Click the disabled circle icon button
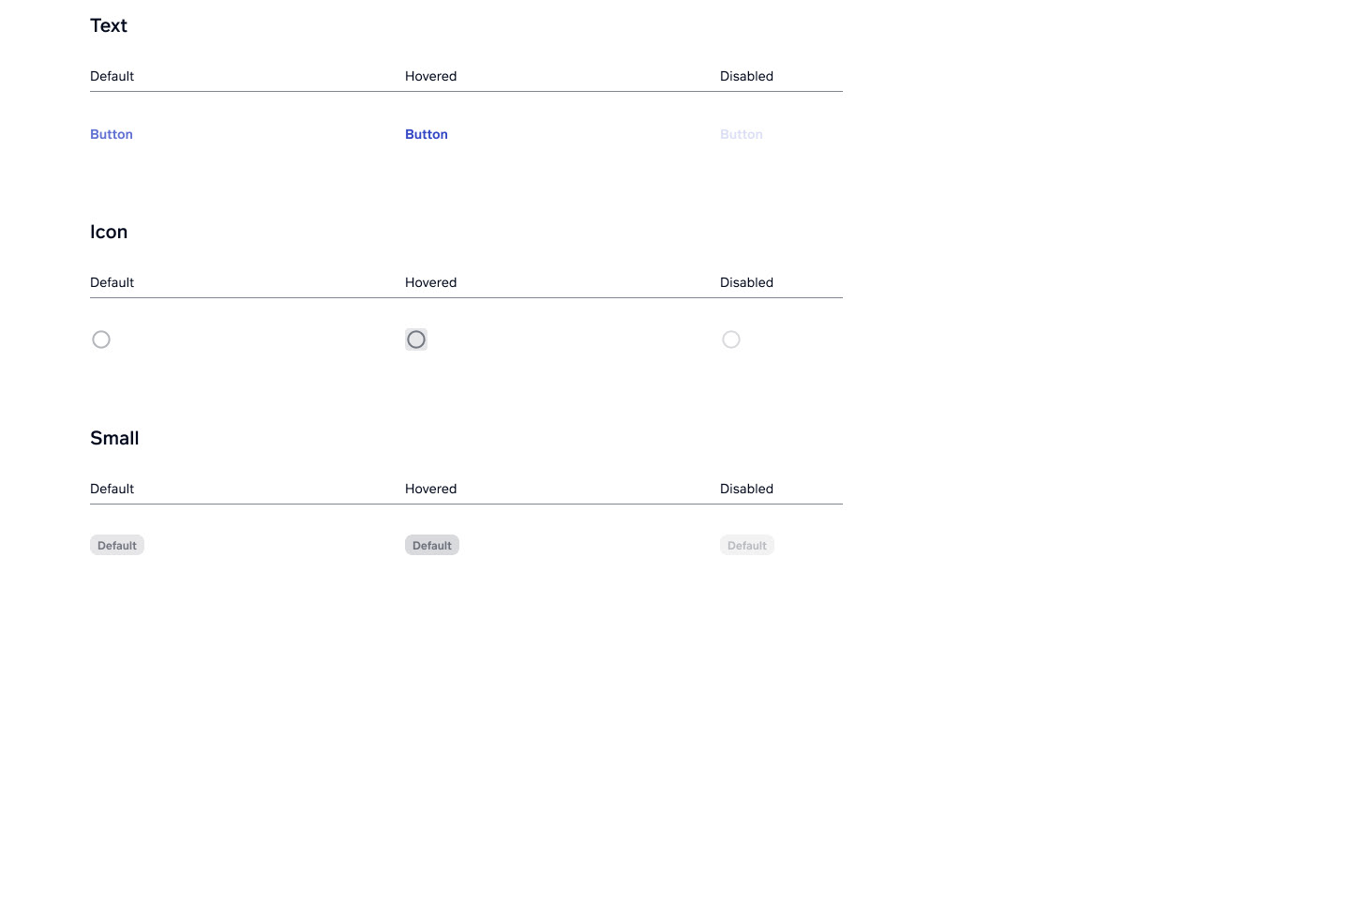1350x919 pixels. [x=731, y=339]
